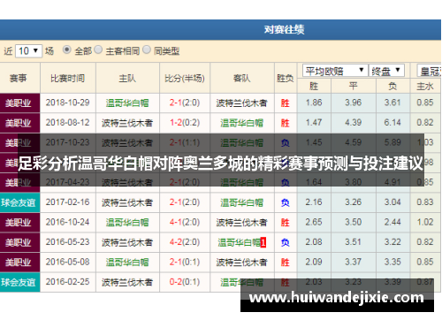This screenshot has height=320, width=442.
Task: Open the 近 10 场 match count dropdown
Action: (x=28, y=51)
